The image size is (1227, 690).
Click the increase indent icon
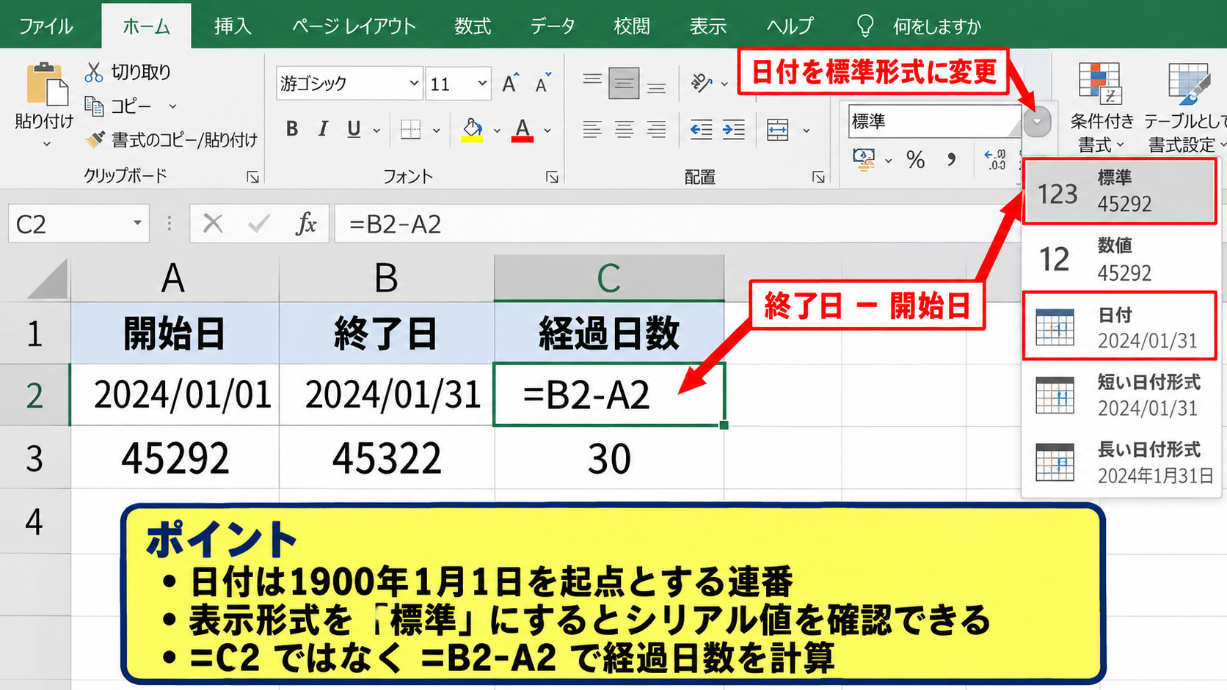tap(733, 131)
